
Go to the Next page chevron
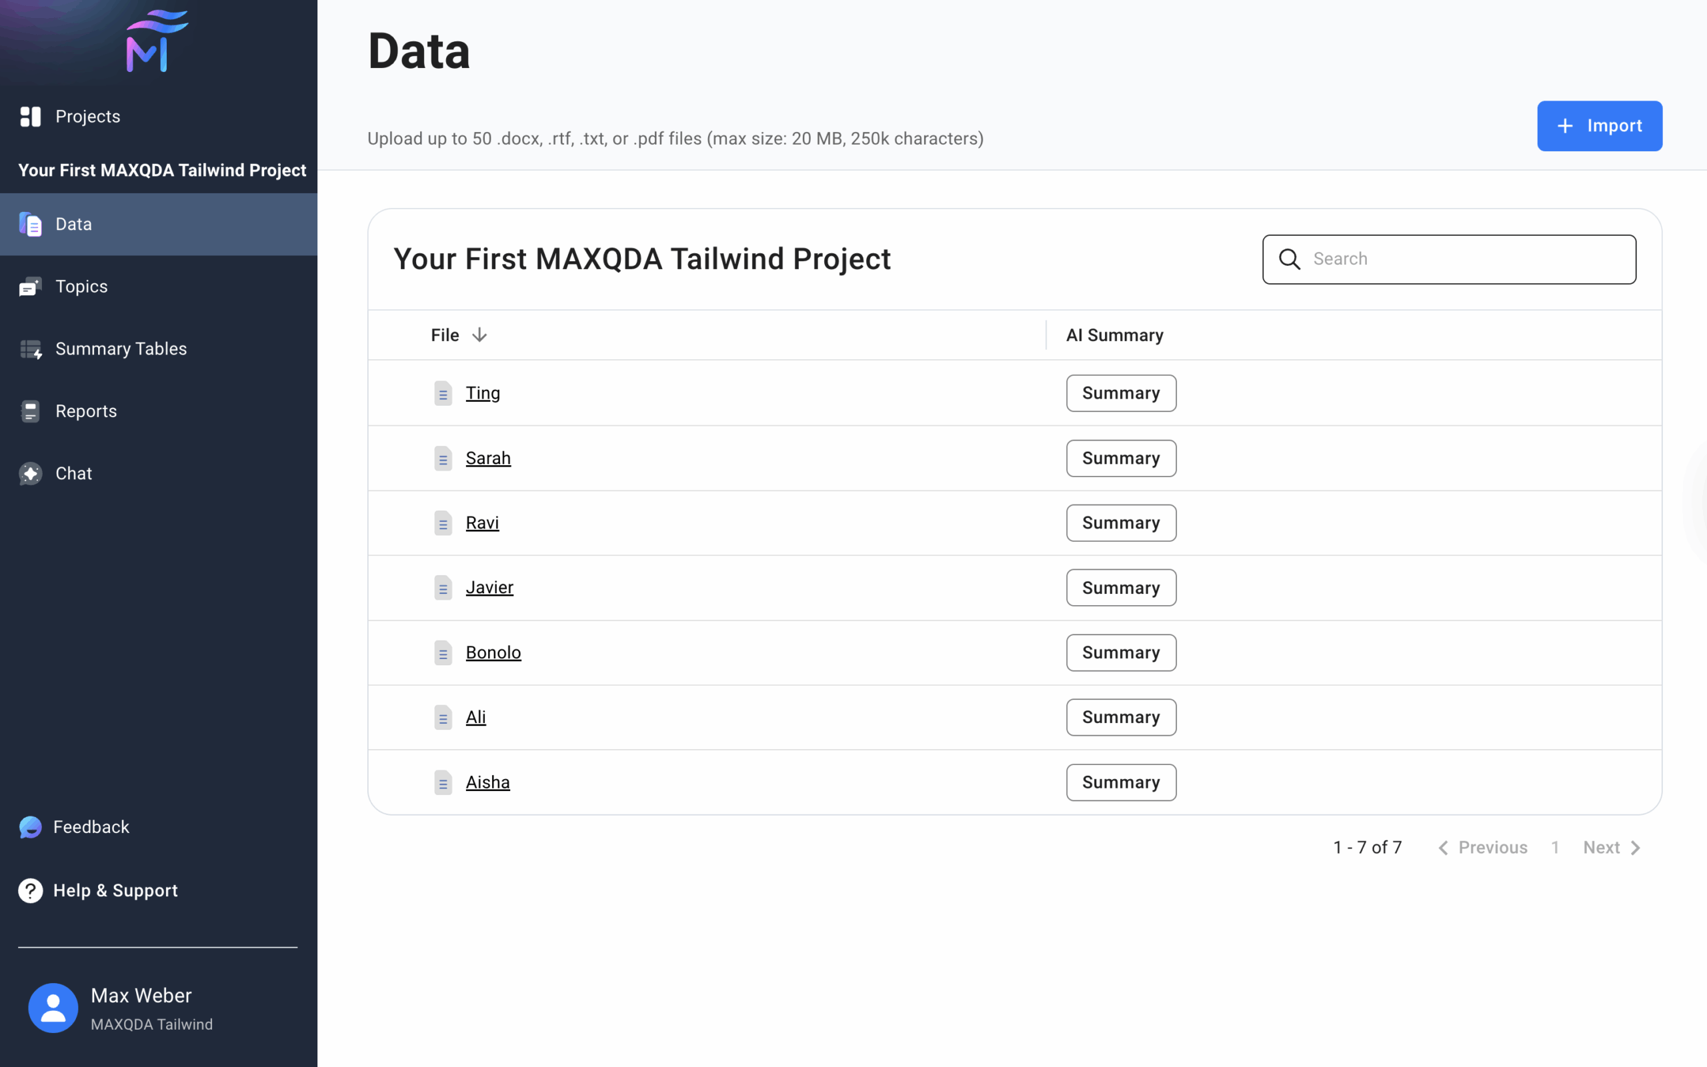pyautogui.click(x=1635, y=848)
